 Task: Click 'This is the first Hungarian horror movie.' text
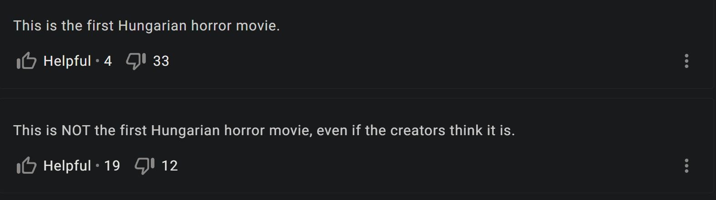pos(146,26)
